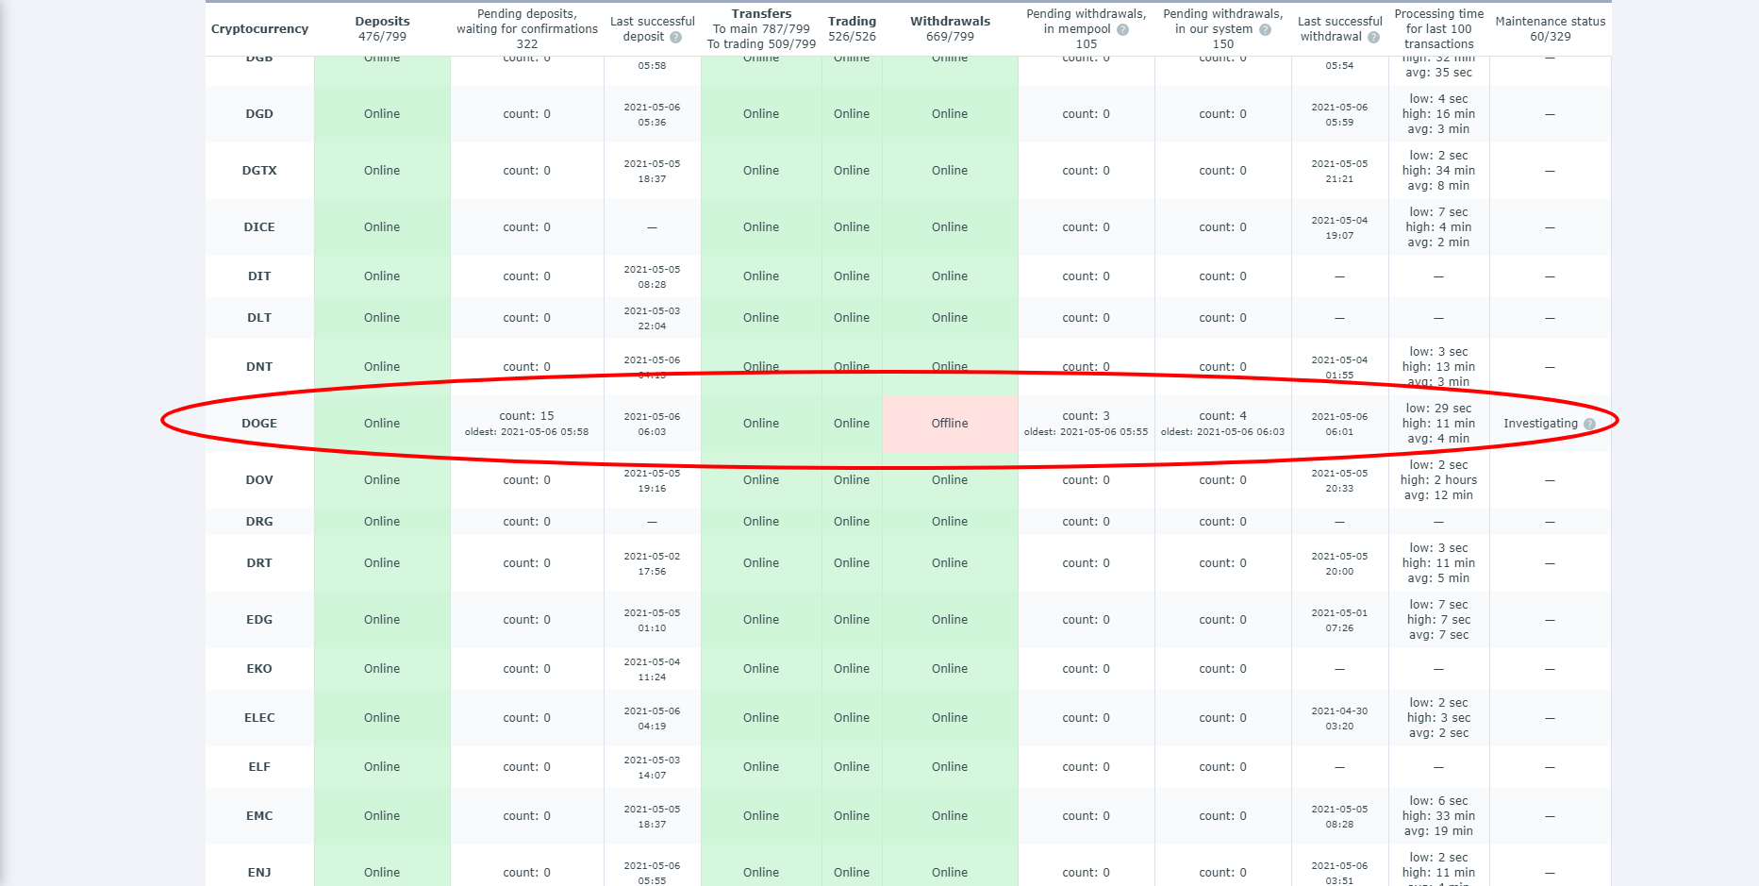This screenshot has height=886, width=1759.
Task: Select ELF last deposit "2021-05-03 14:07"
Action: (652, 767)
